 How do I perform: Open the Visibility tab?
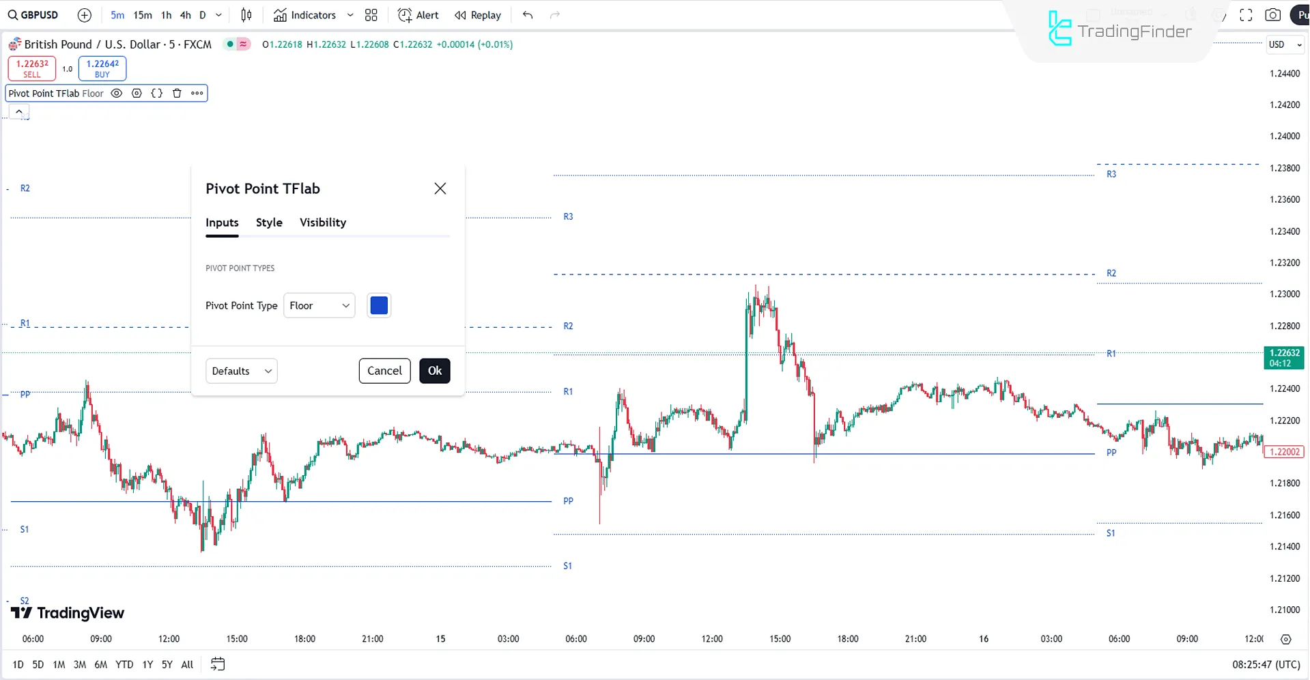tap(322, 222)
